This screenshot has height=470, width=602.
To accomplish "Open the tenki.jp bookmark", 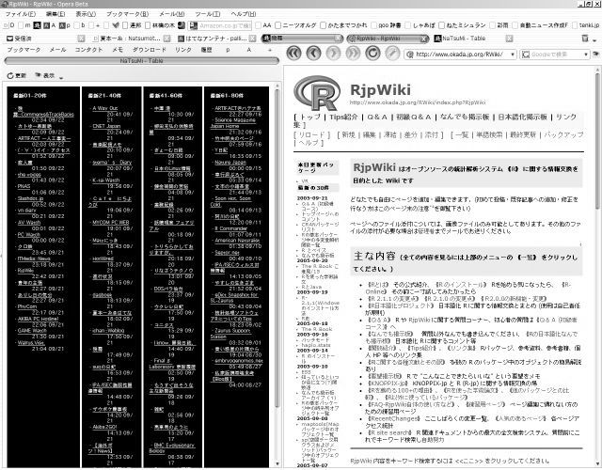I will (x=586, y=25).
